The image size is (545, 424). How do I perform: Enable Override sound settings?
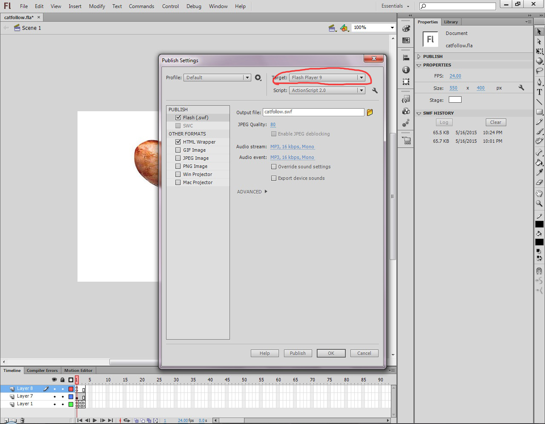click(x=274, y=167)
